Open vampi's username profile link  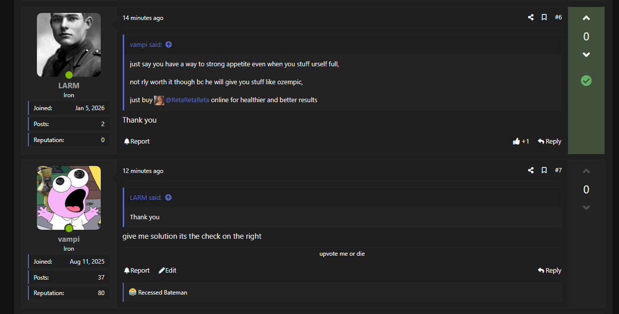[69, 239]
